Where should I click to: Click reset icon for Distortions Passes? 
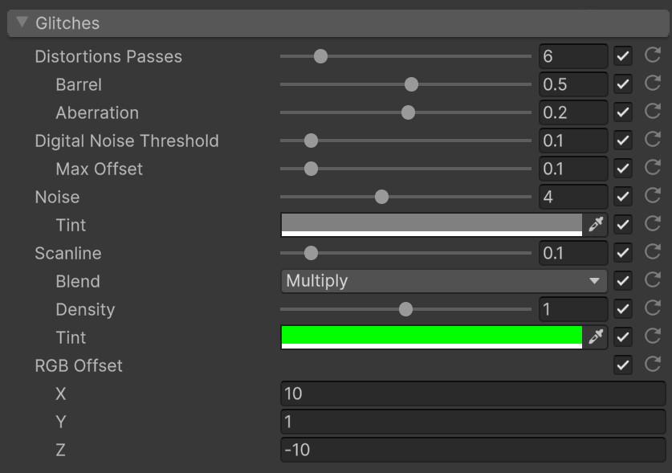click(653, 56)
